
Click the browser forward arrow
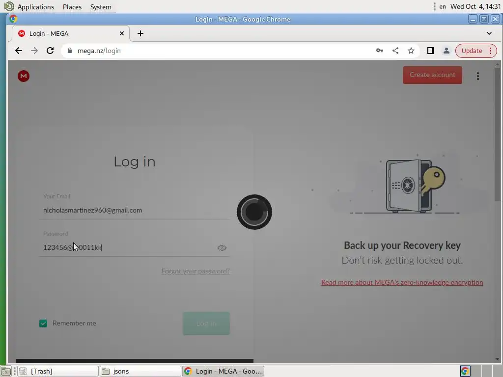(34, 51)
